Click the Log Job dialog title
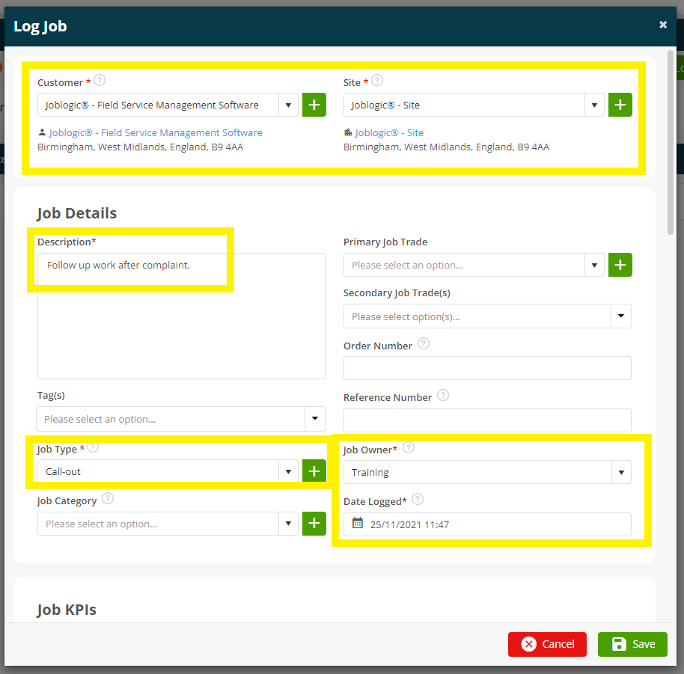The width and height of the screenshot is (684, 674). [x=40, y=26]
